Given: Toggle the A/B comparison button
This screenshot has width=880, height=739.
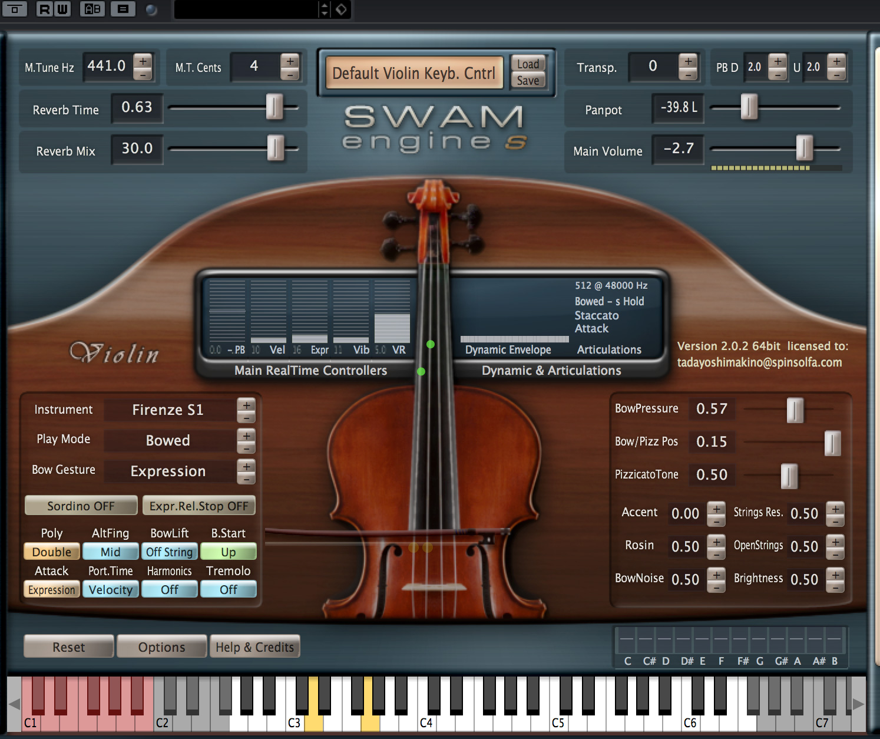Looking at the screenshot, I should click(x=92, y=9).
